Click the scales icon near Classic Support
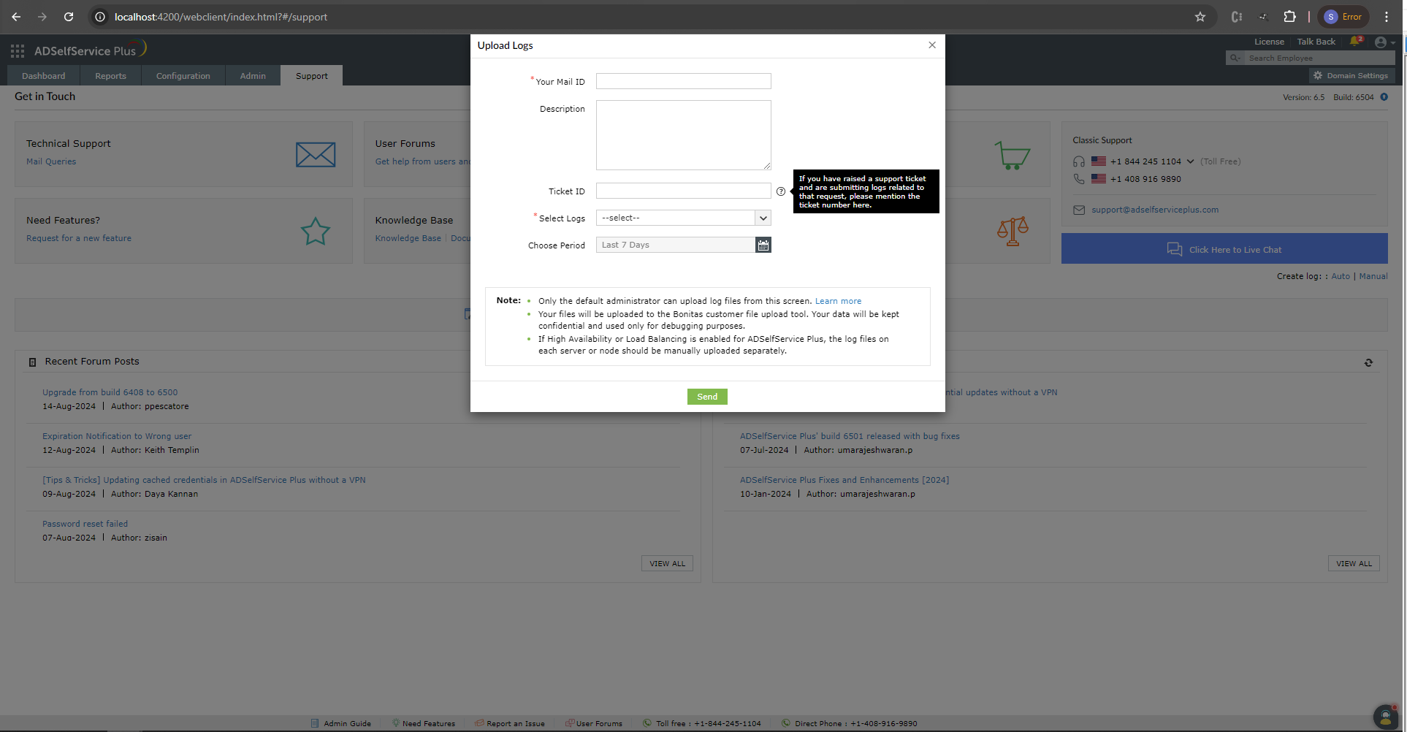Image resolution: width=1407 pixels, height=732 pixels. (x=1013, y=231)
